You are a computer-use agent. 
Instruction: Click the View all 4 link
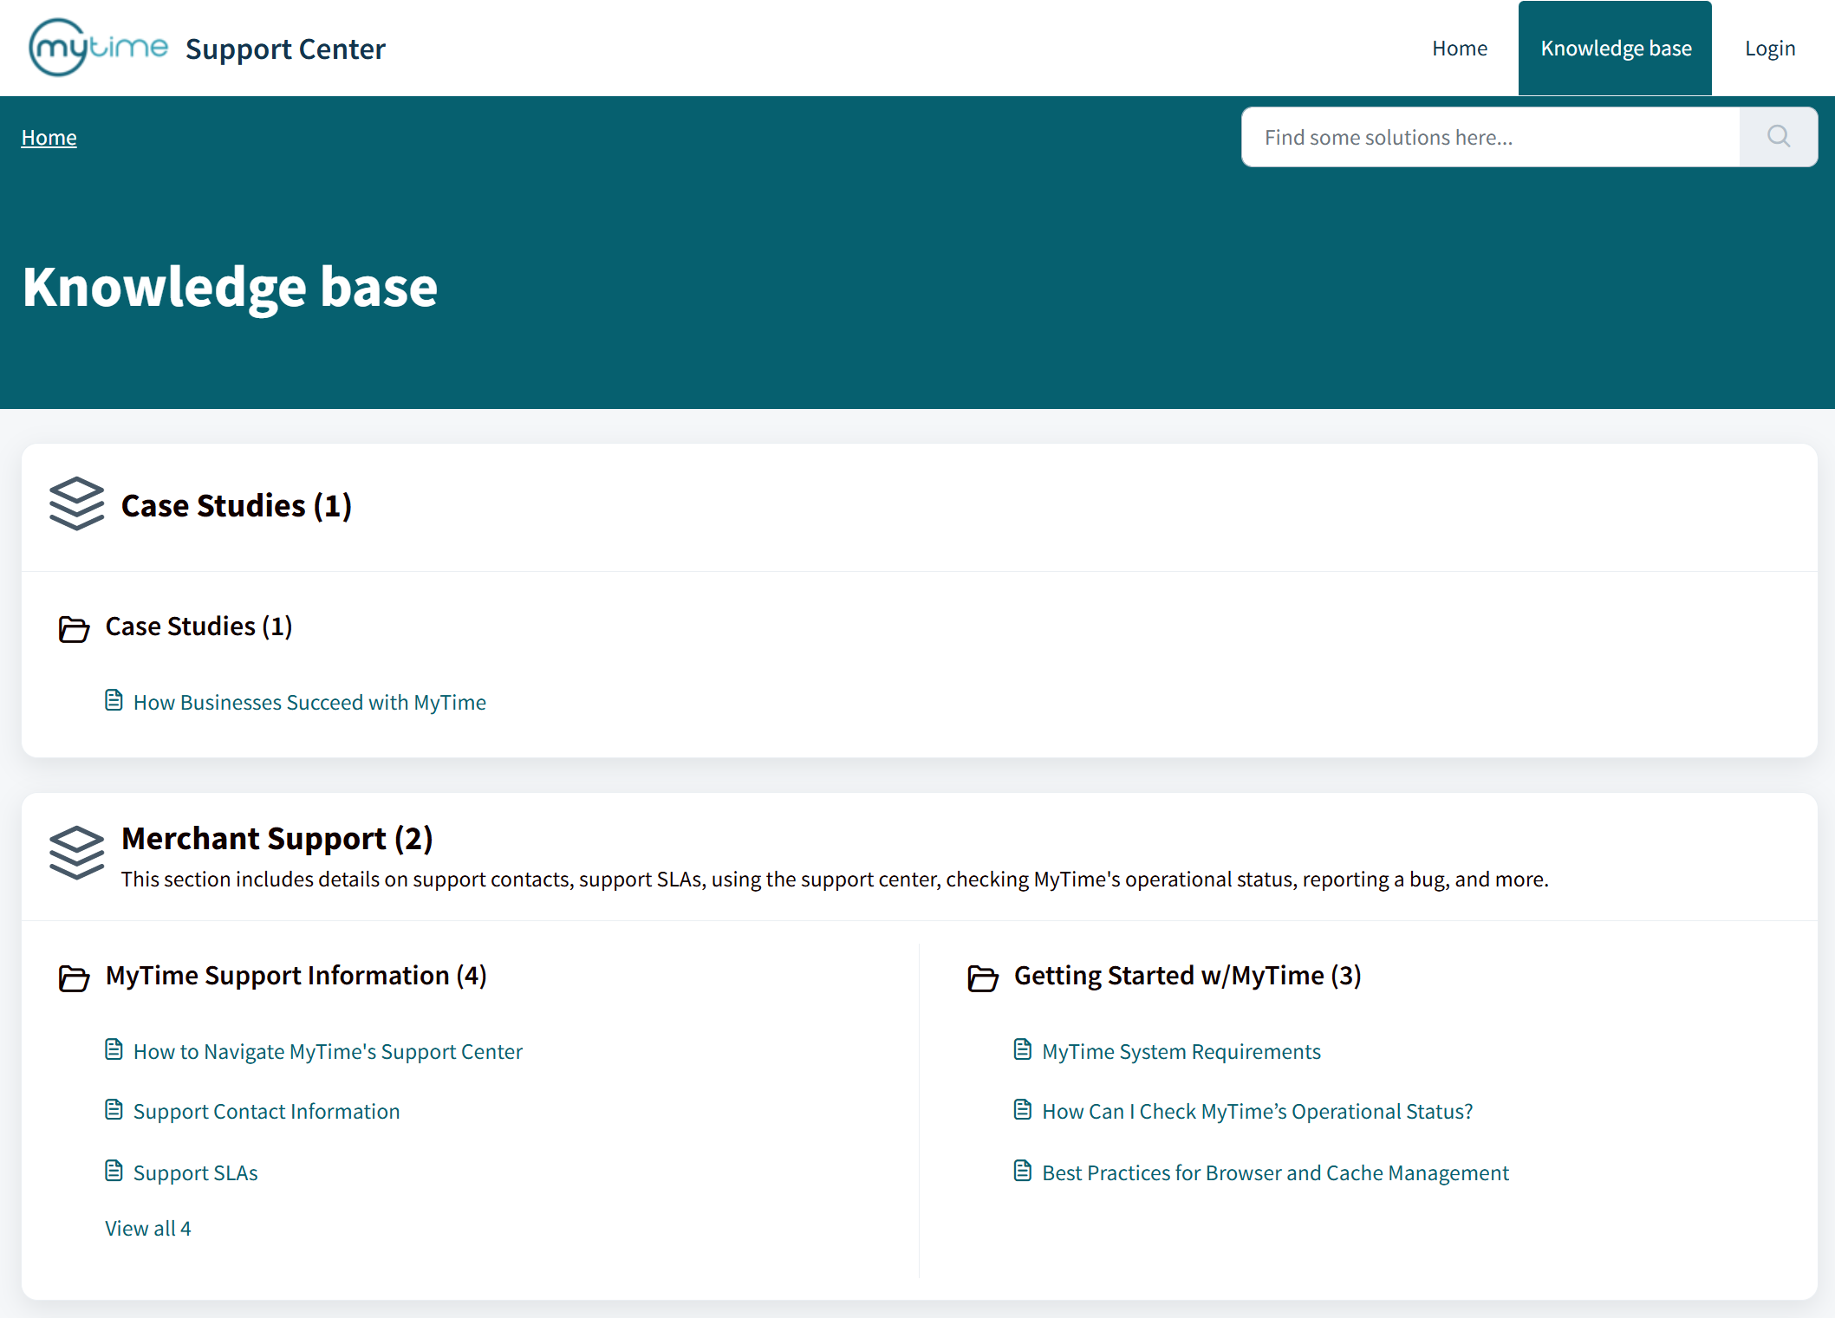148,1228
